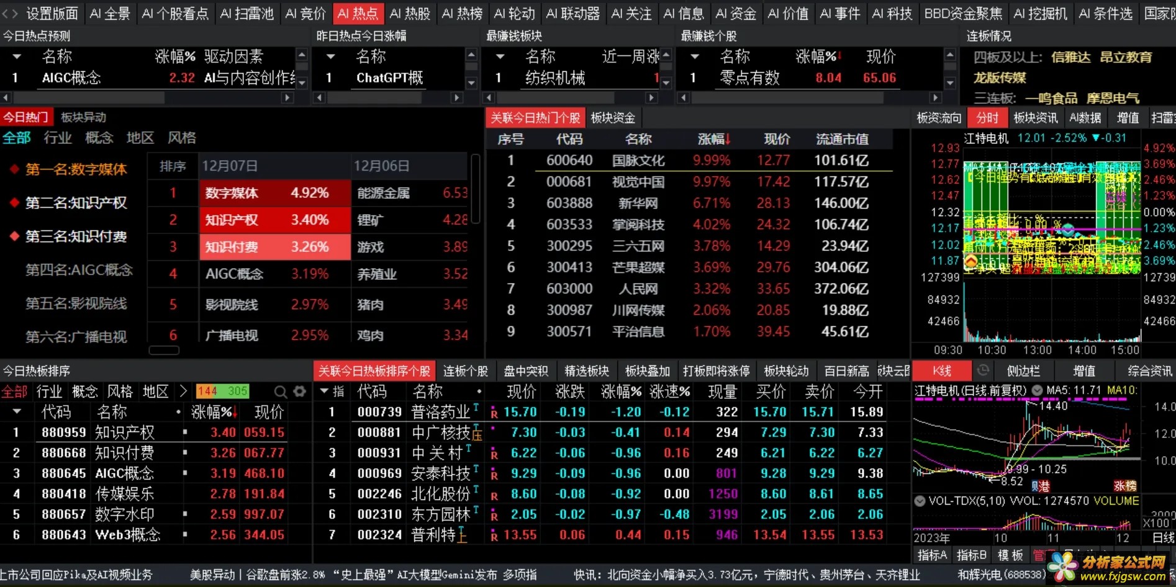This screenshot has height=587, width=1176.
Task: Open column dropdown in 今日热点预测 header
Action: pyautogui.click(x=17, y=56)
